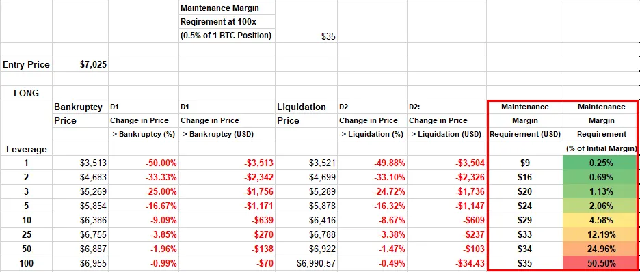Select the $35 maintenance margin cell at top
Image resolution: width=640 pixels, height=272 pixels.
click(306, 36)
